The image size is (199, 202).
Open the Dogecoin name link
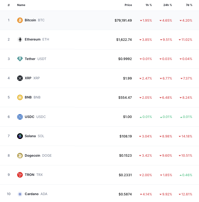(32, 155)
